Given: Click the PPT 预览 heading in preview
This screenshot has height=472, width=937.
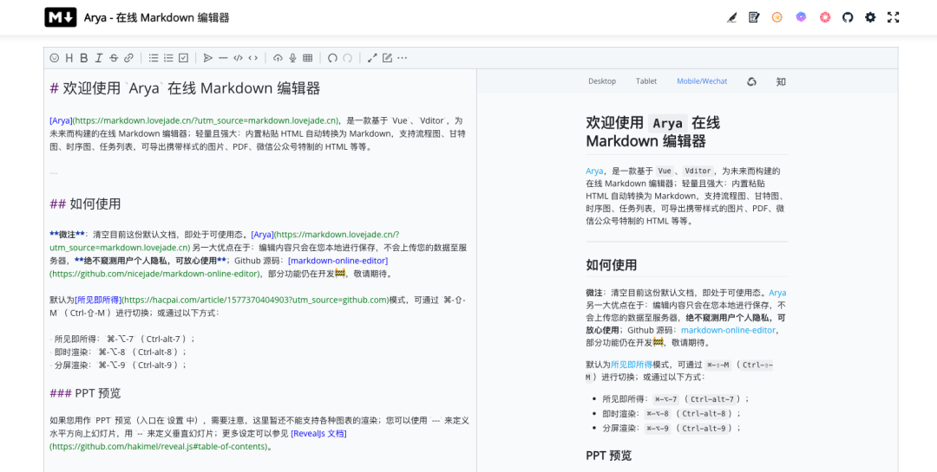Looking at the screenshot, I should pos(608,456).
